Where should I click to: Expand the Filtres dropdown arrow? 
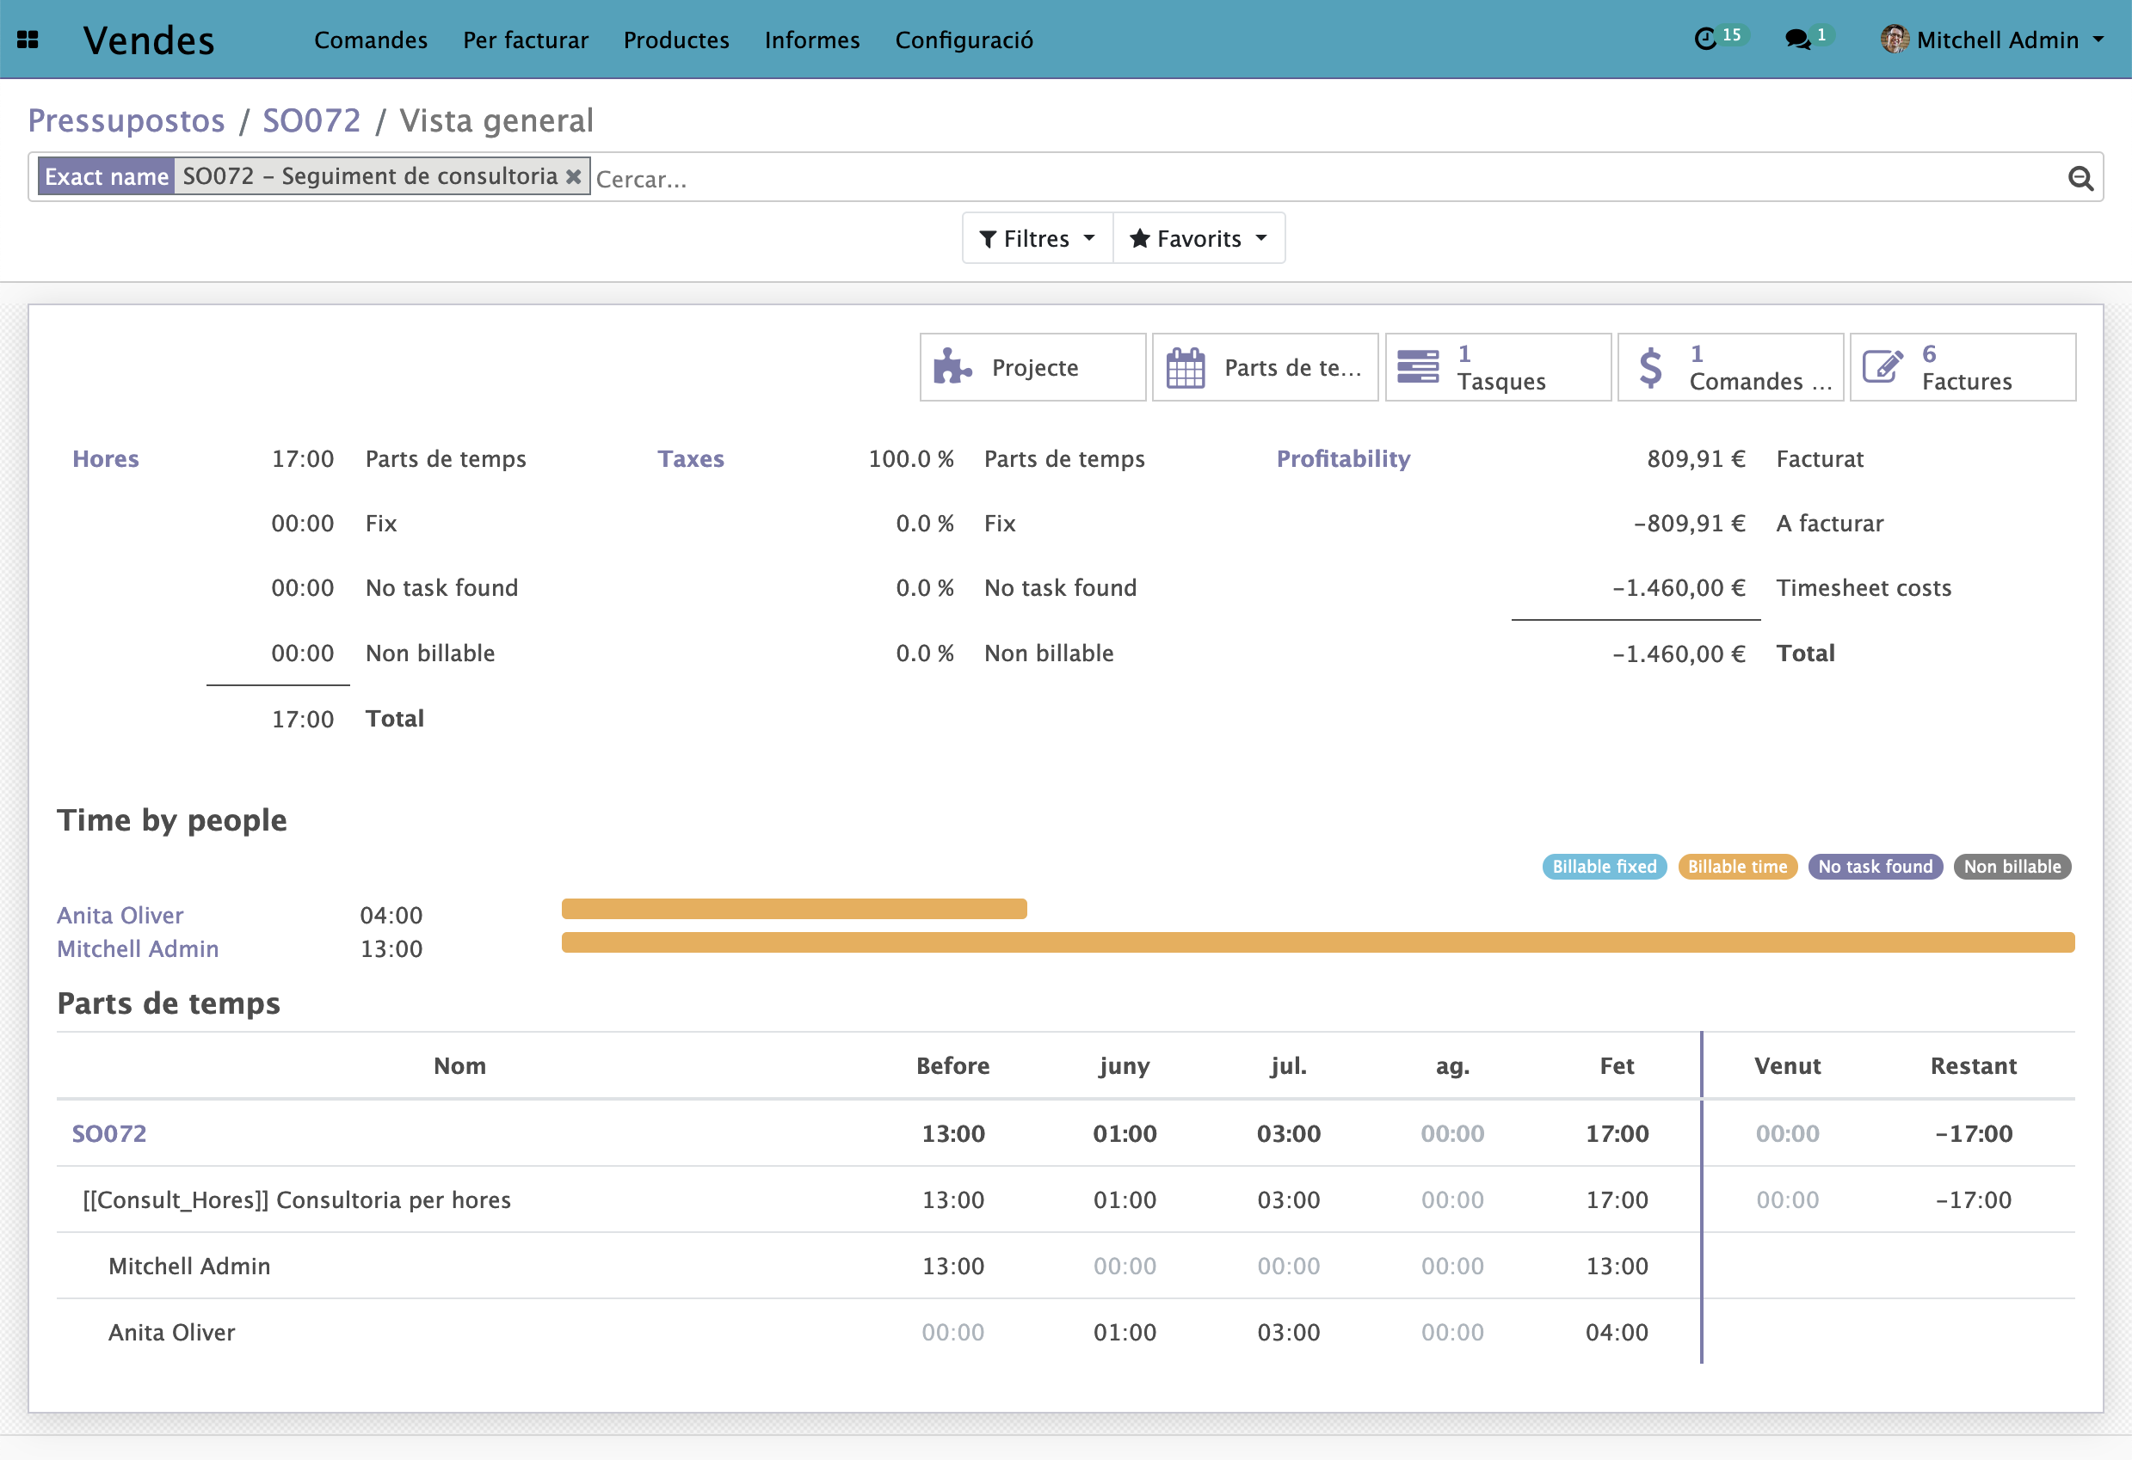pos(1089,238)
